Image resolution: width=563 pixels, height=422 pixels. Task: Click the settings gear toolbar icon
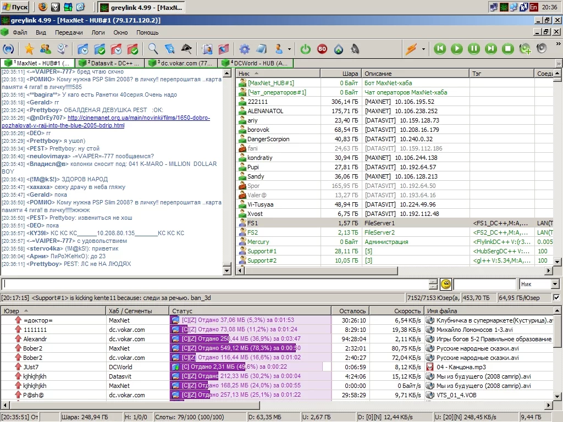click(x=245, y=49)
